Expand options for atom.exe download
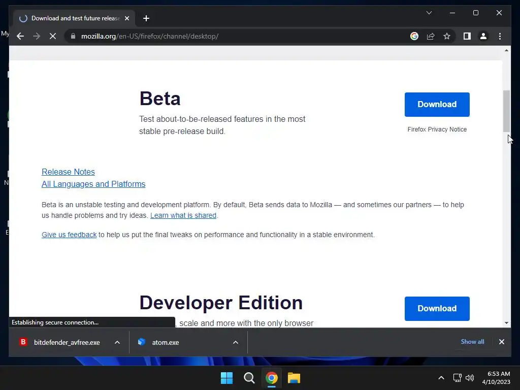The width and height of the screenshot is (520, 390). pos(236,342)
